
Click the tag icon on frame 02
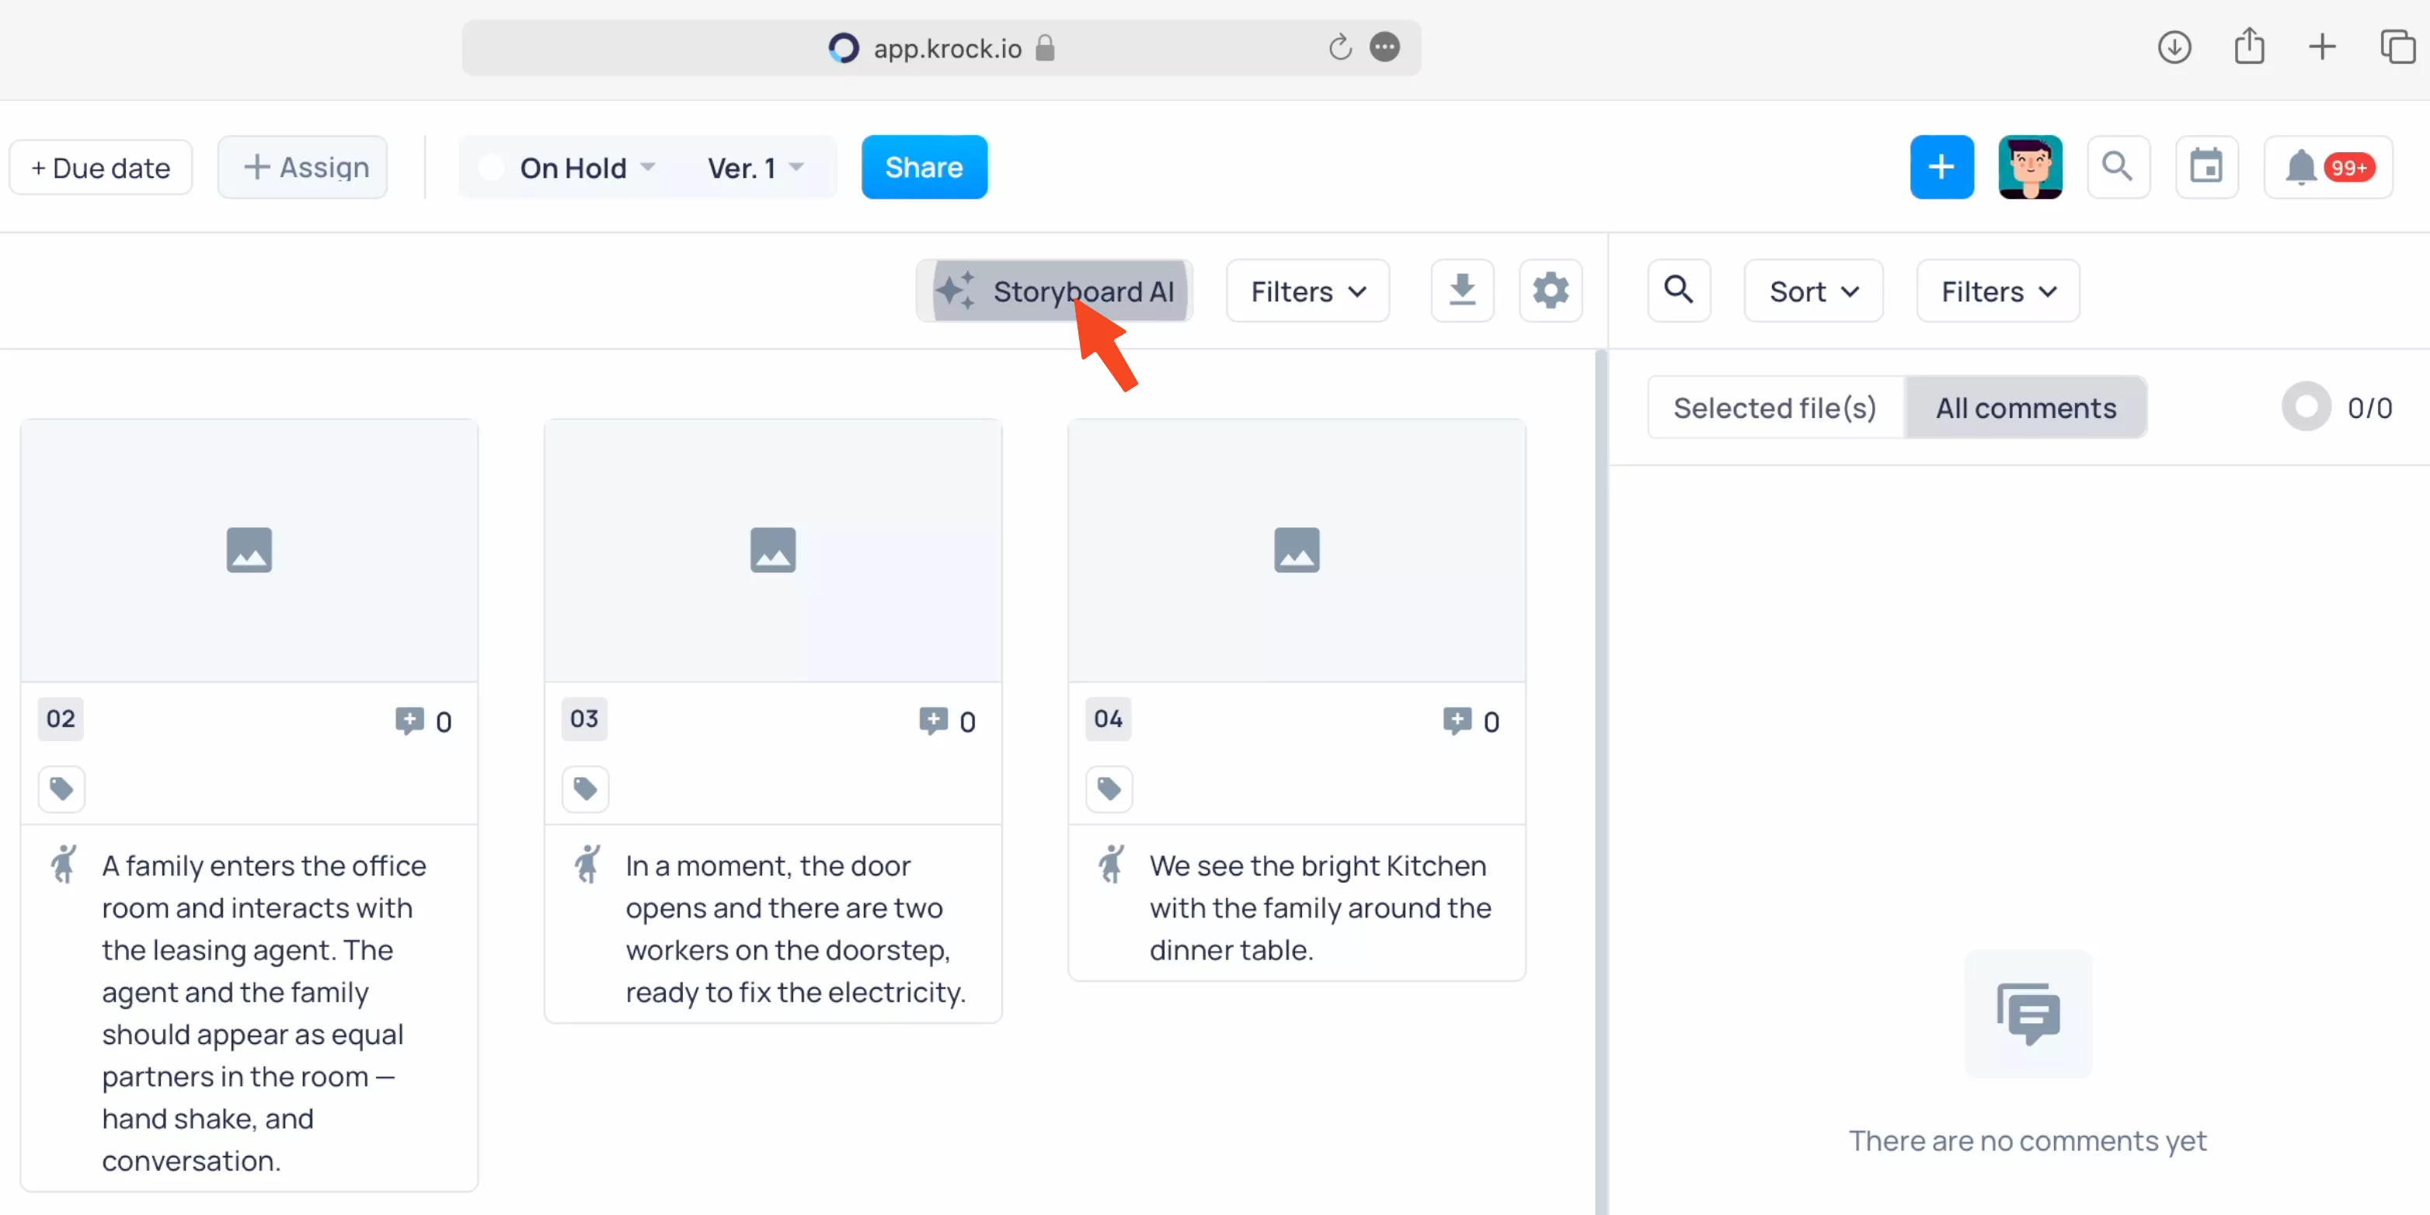tap(61, 789)
